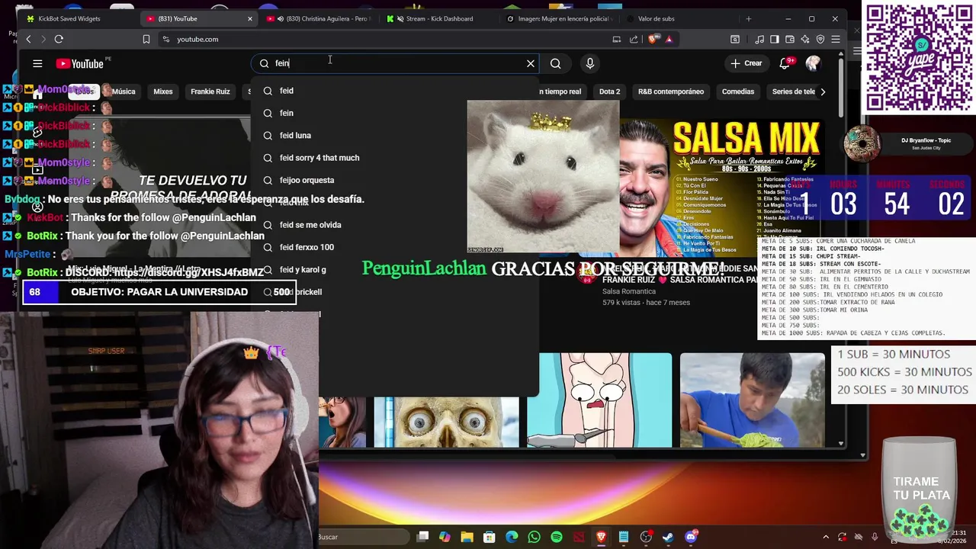The height and width of the screenshot is (549, 976).
Task: Select the Series de tele chip
Action: tap(793, 91)
